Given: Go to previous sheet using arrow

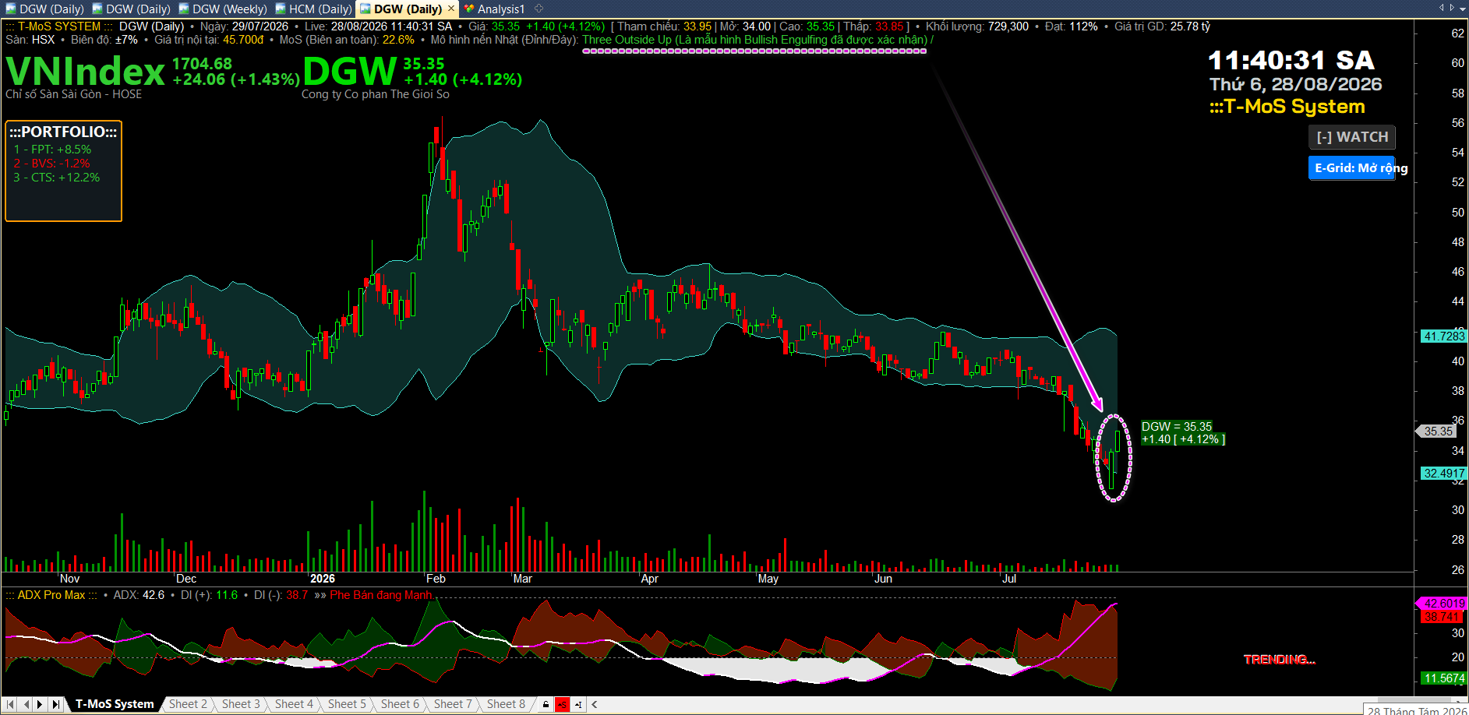Looking at the screenshot, I should [x=26, y=704].
